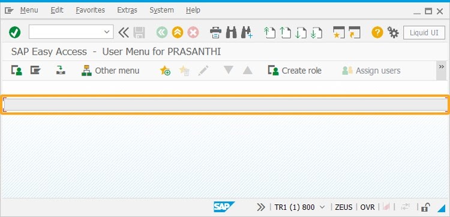The height and width of the screenshot is (217, 450).
Task: Click the Delete Favorites star trash icon
Action: (x=184, y=71)
